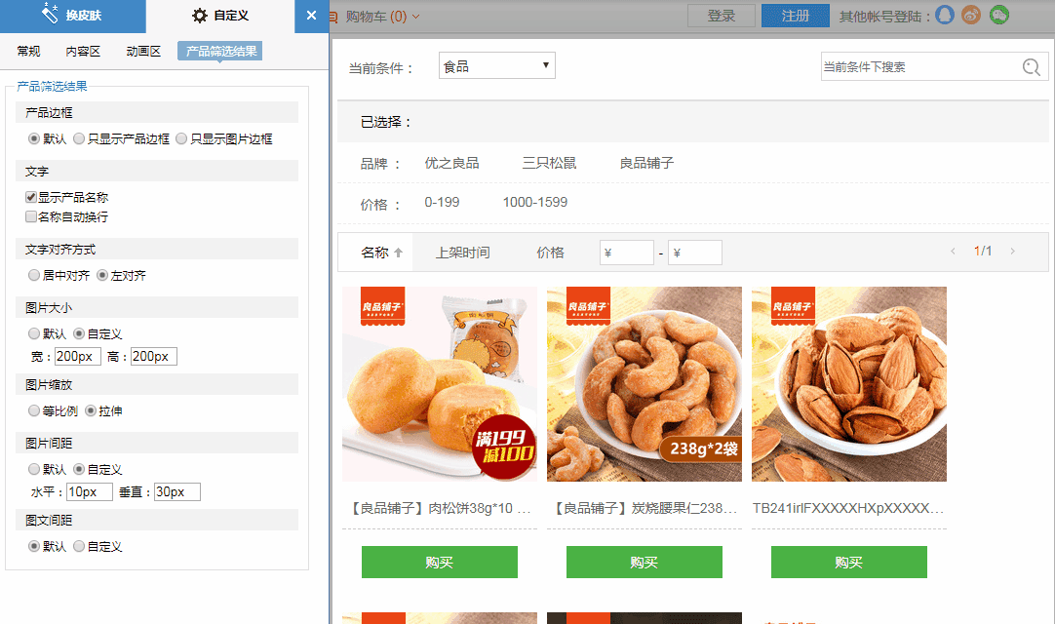
Task: Click the 登录 button
Action: pos(722,16)
